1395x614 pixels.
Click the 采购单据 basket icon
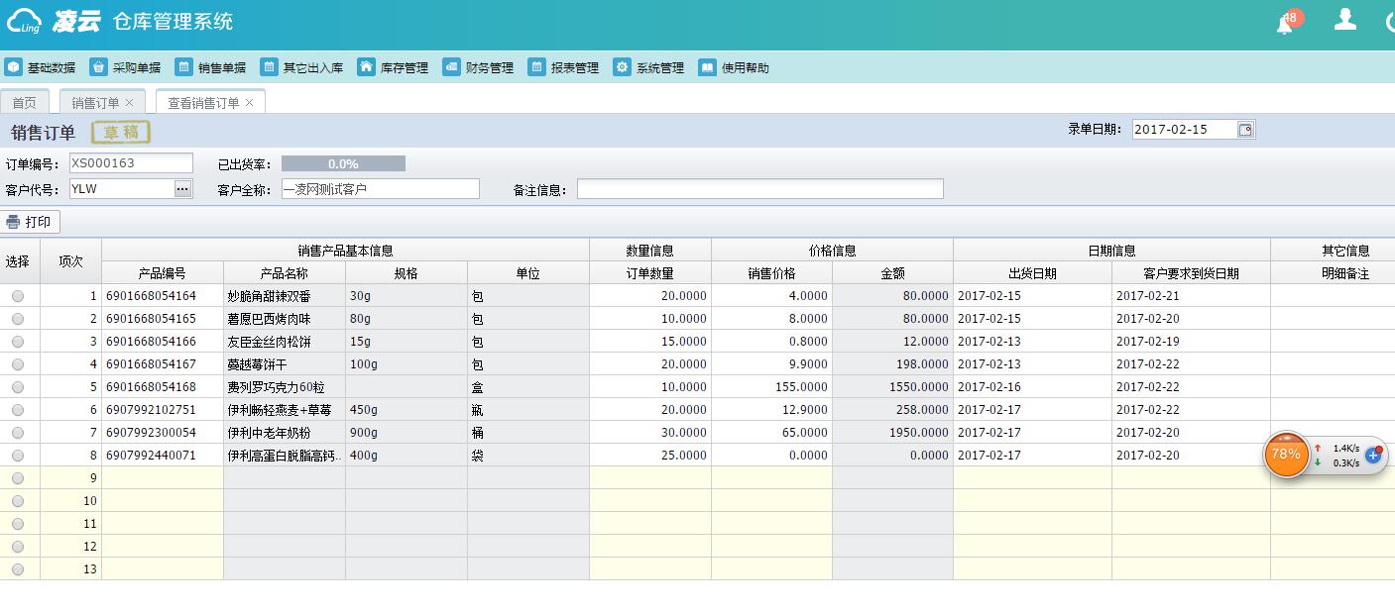98,67
